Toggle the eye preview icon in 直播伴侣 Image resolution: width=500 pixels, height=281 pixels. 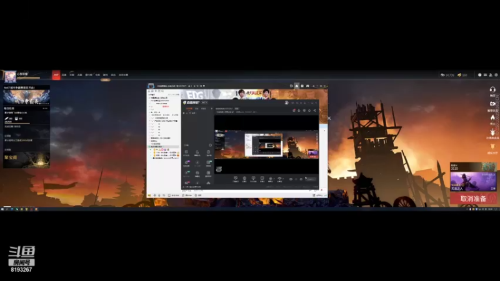pos(291,179)
